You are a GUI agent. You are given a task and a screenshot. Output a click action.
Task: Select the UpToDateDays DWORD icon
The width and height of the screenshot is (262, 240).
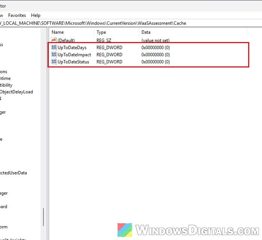(x=54, y=48)
